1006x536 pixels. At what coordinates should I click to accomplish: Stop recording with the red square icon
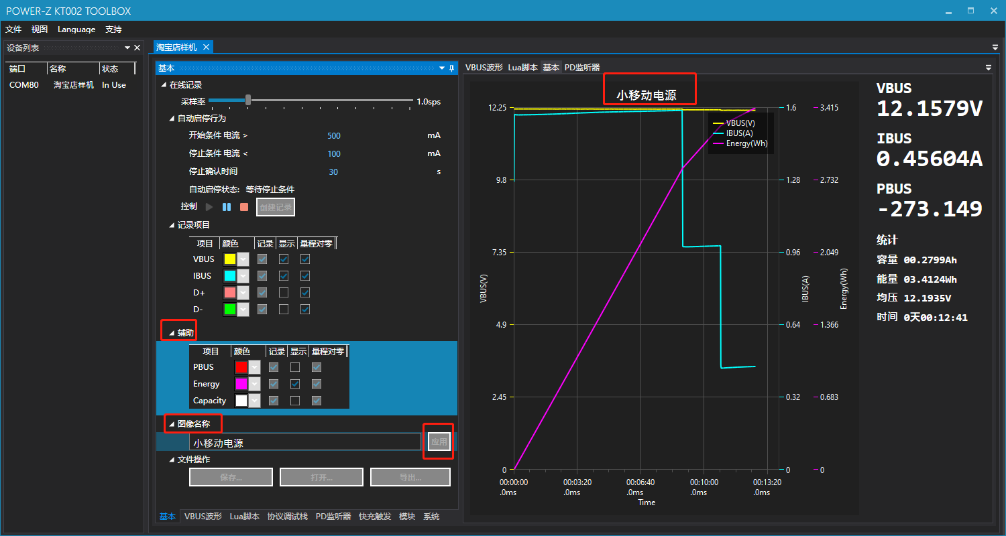(x=243, y=206)
